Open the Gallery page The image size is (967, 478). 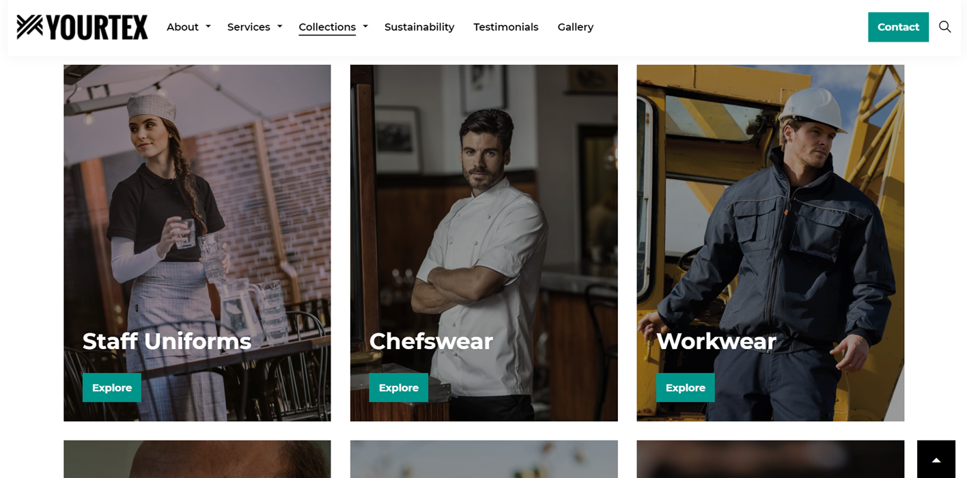(576, 27)
